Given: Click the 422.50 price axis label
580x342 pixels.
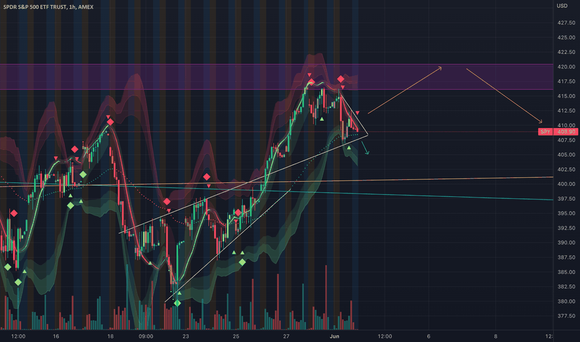Looking at the screenshot, I should pyautogui.click(x=566, y=52).
